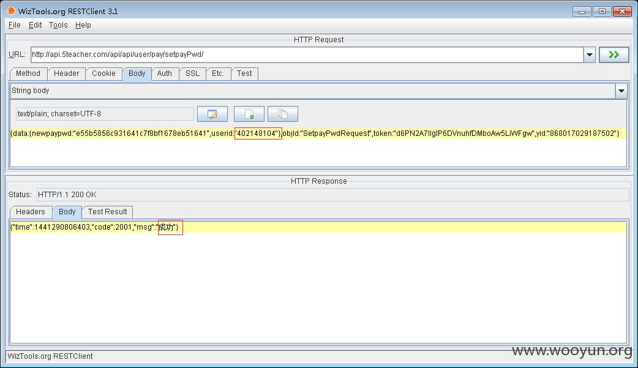638x368 pixels.
Task: Open the Help menu
Action: pos(83,25)
